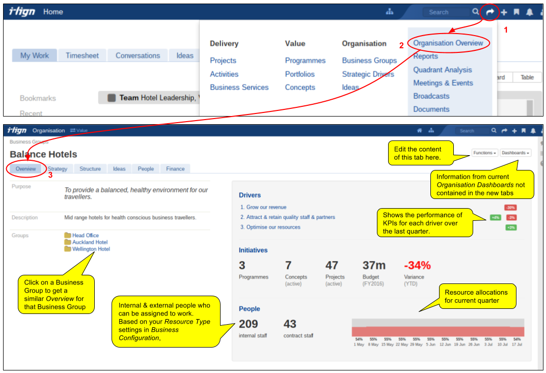Open the org chart icon in the Home header

[x=390, y=12]
